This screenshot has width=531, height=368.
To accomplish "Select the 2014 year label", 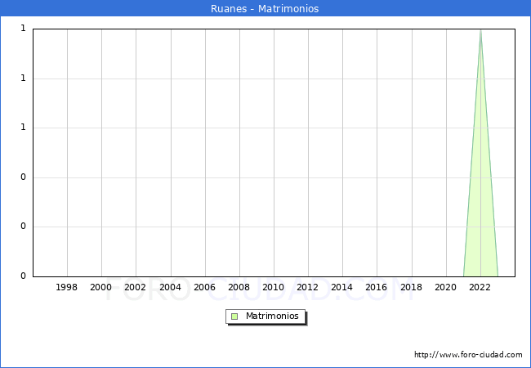I will 342,288.
